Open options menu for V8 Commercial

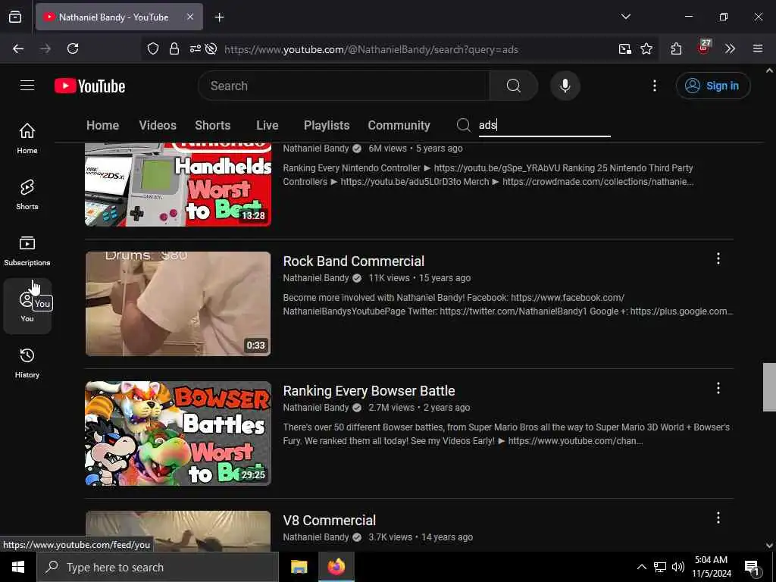(718, 518)
